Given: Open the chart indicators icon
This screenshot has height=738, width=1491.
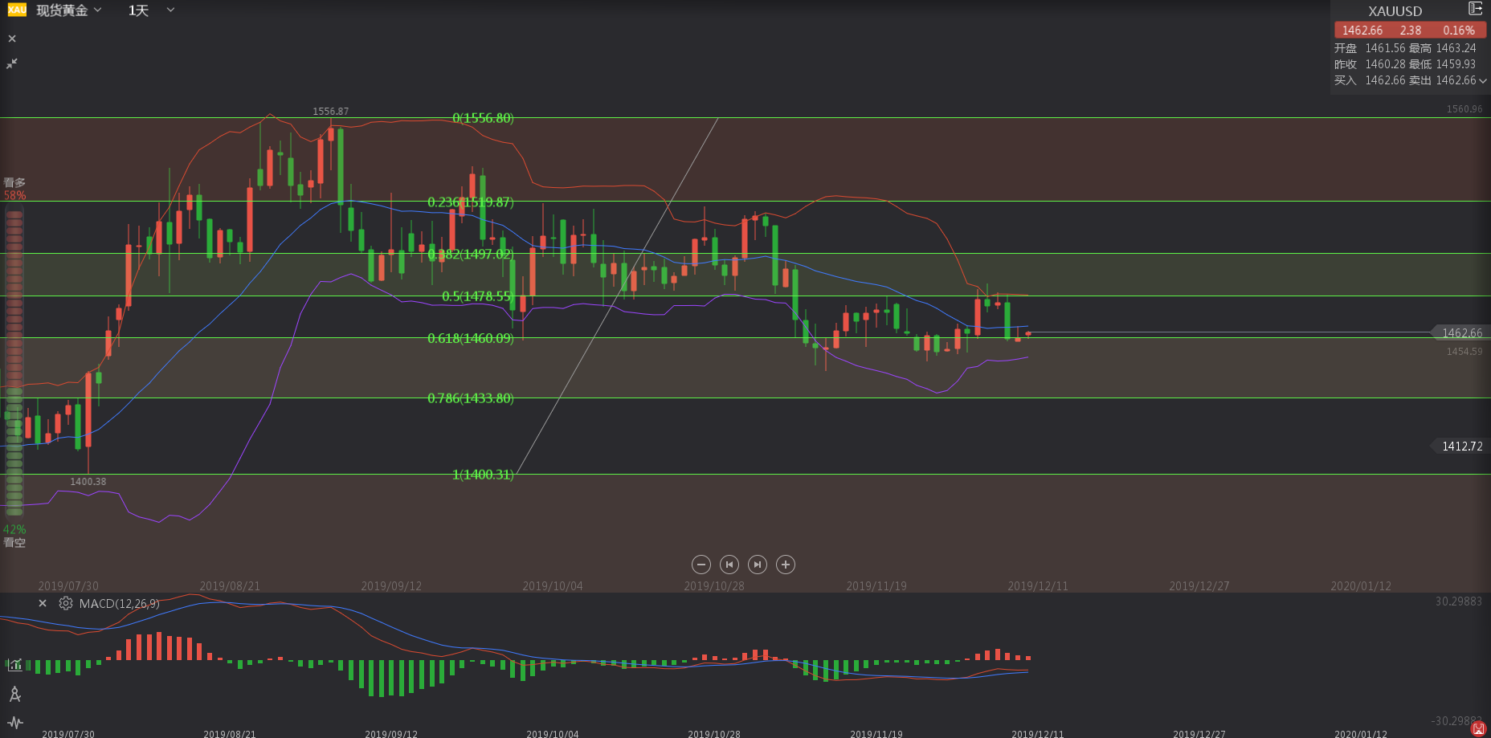Looking at the screenshot, I should [14, 664].
